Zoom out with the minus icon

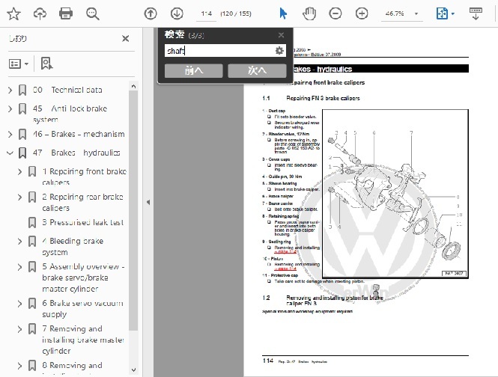(335, 13)
